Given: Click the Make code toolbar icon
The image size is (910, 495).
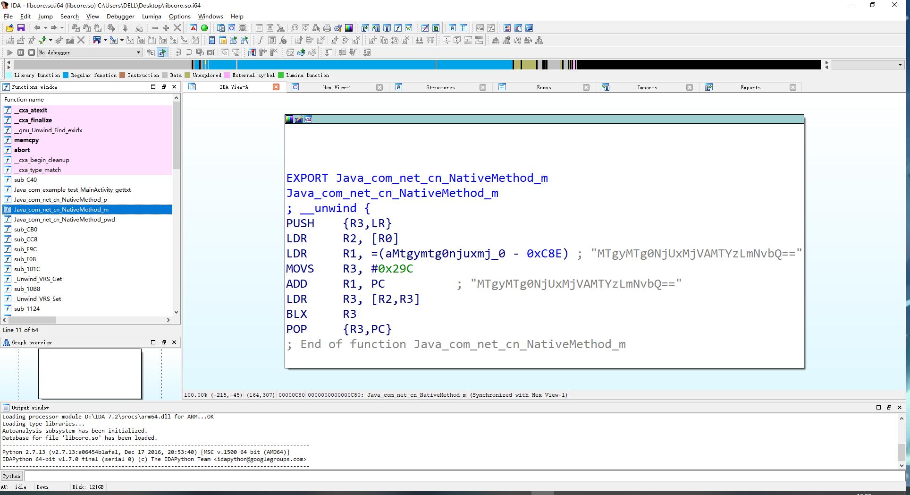Looking at the screenshot, I should [x=10, y=40].
